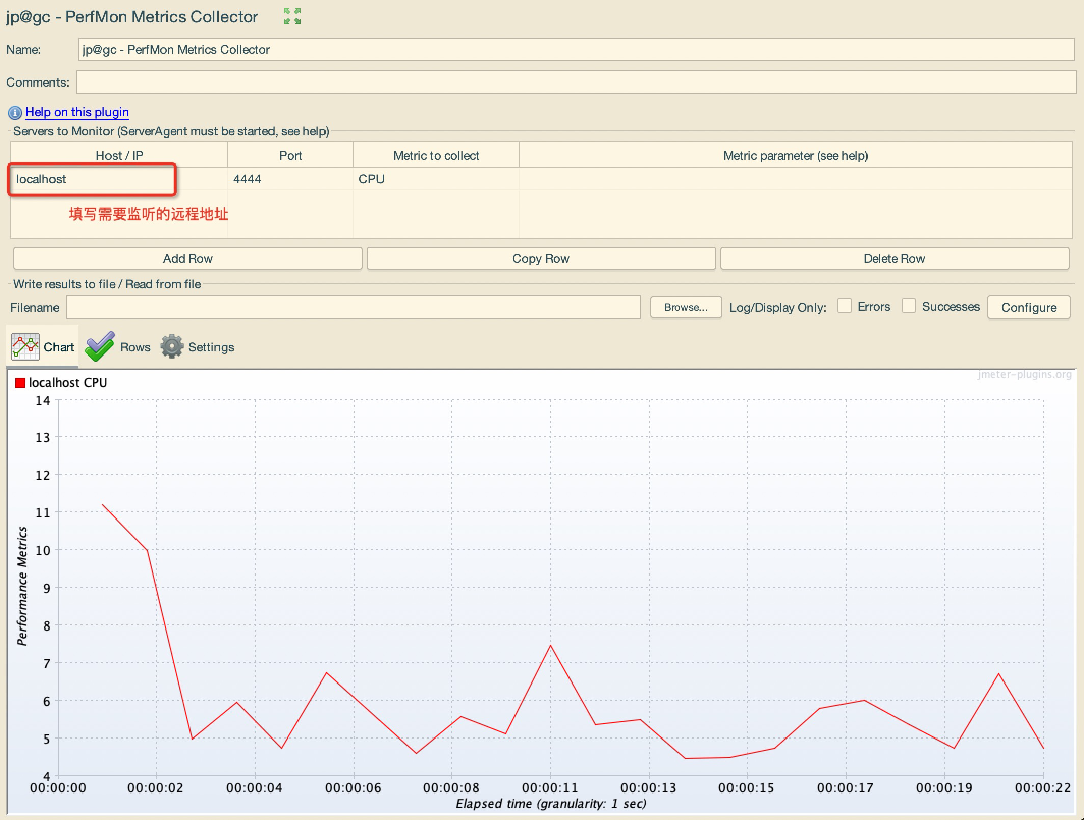
Task: Click the Copy Row button
Action: (541, 258)
